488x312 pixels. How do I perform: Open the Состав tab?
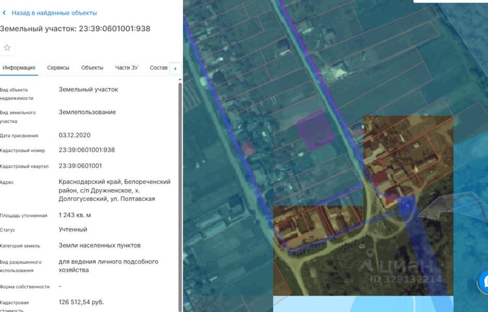pyautogui.click(x=159, y=68)
